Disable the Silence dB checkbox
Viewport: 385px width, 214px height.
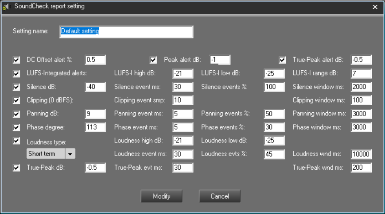click(x=17, y=87)
